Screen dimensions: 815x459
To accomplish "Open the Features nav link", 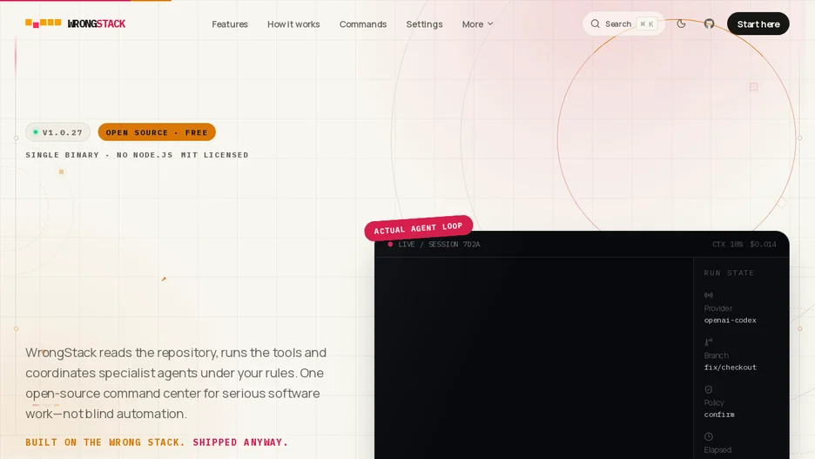I will click(x=230, y=24).
